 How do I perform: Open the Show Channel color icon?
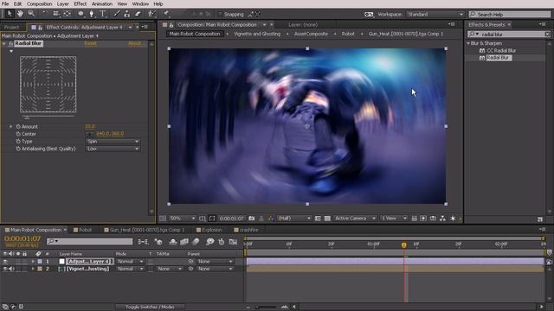tap(271, 219)
